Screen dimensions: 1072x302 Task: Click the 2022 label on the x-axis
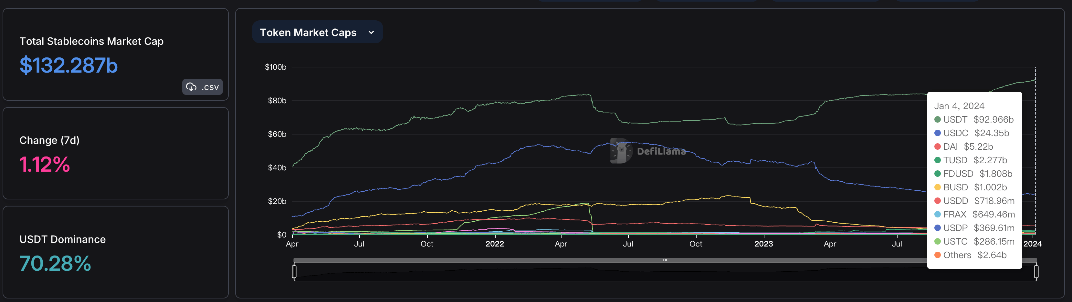click(x=494, y=244)
